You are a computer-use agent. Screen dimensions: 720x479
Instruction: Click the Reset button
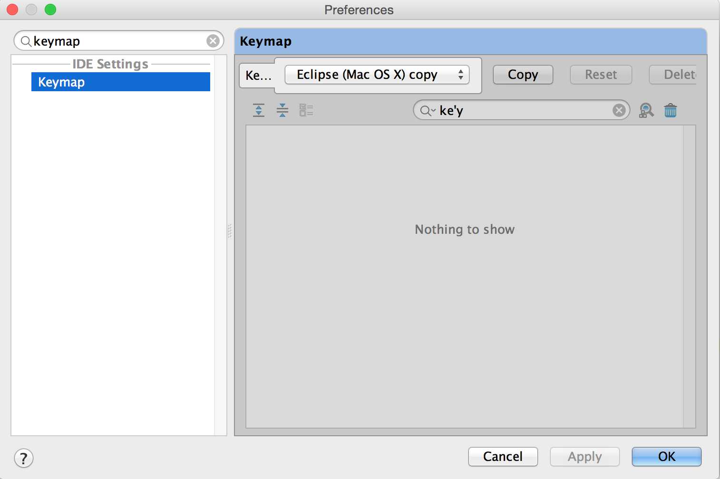(601, 75)
